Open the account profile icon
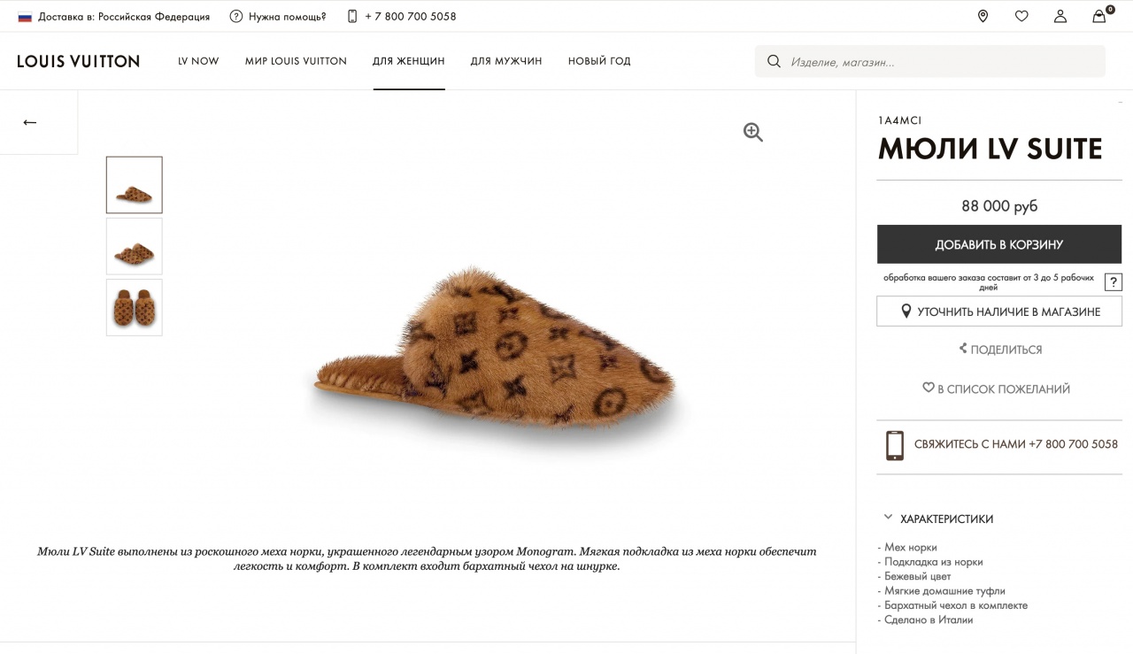The height and width of the screenshot is (654, 1133). point(1060,16)
